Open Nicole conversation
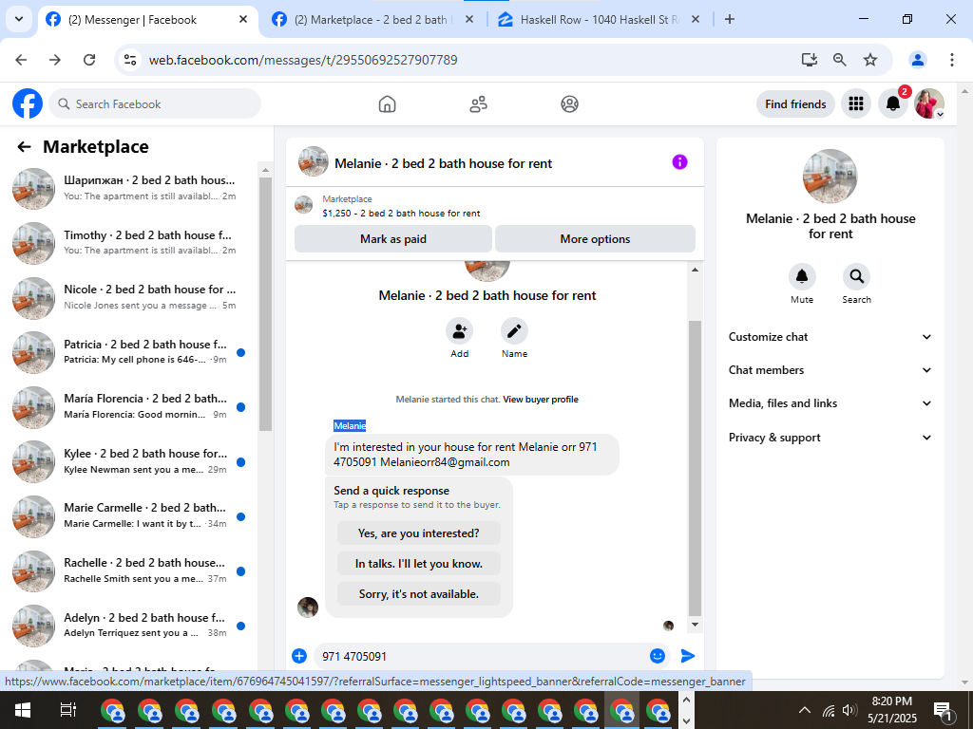This screenshot has width=973, height=729. (129, 297)
